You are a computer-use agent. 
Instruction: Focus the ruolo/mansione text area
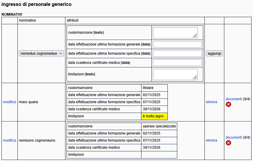tap(175, 33)
